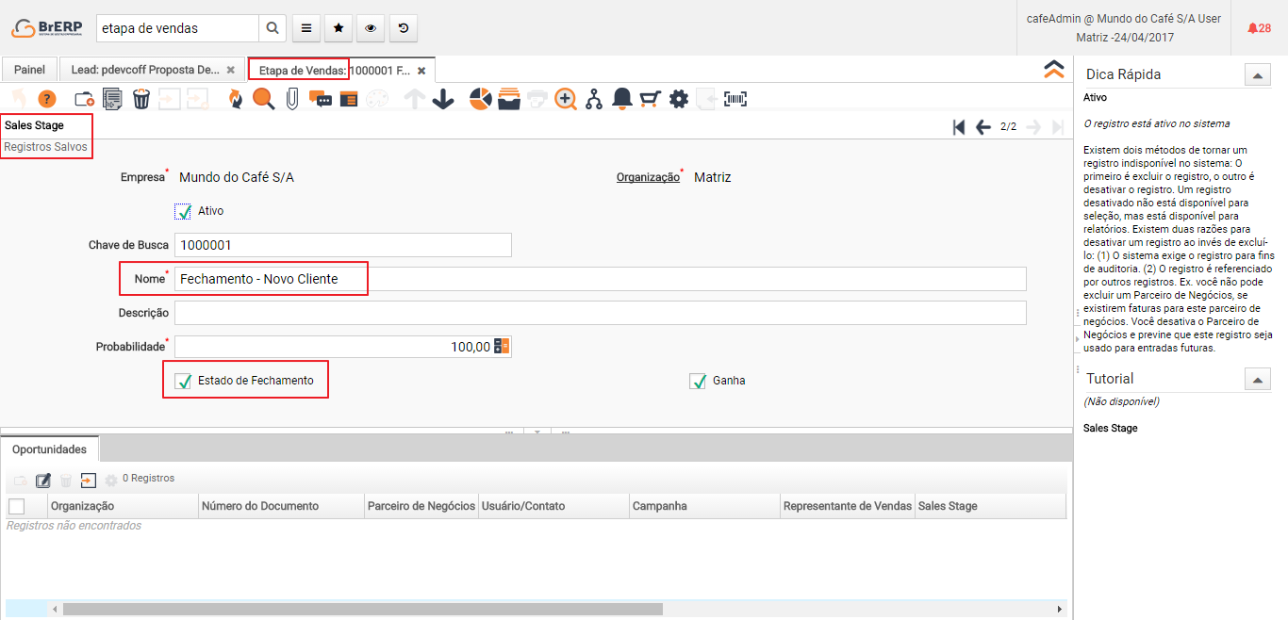Screen dimensions: 1288x620
Task: Open the Report pie chart icon
Action: [x=481, y=99]
